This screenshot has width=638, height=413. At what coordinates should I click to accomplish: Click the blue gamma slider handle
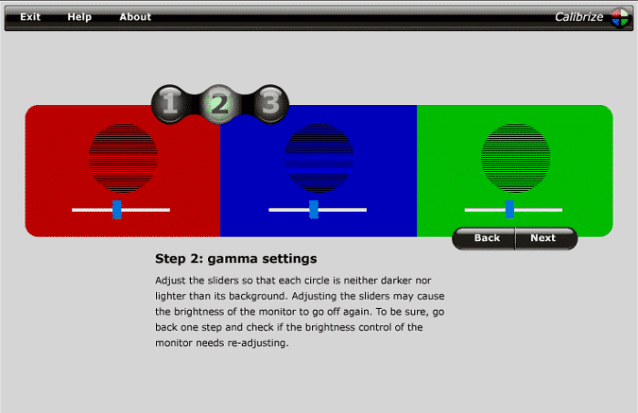pyautogui.click(x=314, y=209)
